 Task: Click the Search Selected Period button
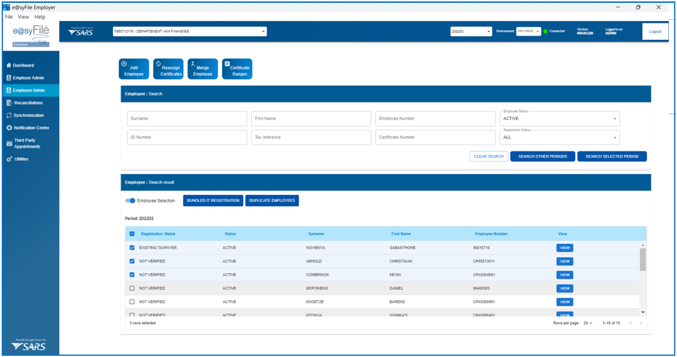(x=612, y=157)
